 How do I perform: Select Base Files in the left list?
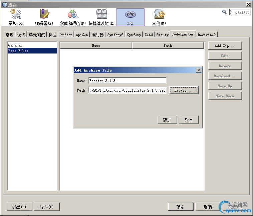32,51
